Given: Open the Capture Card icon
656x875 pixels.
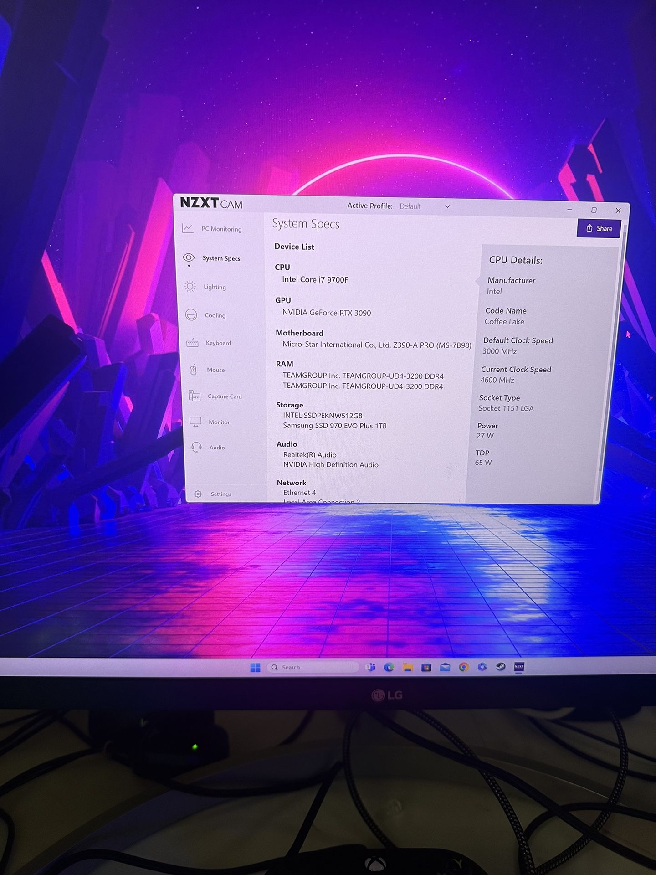Looking at the screenshot, I should [x=195, y=396].
